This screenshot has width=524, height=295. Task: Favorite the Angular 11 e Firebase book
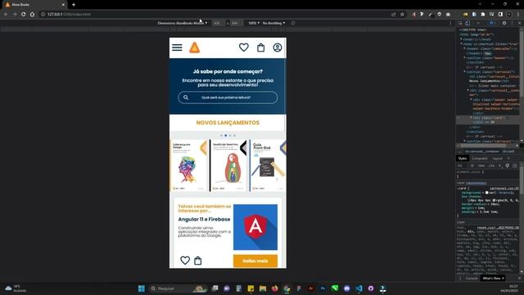coord(185,261)
